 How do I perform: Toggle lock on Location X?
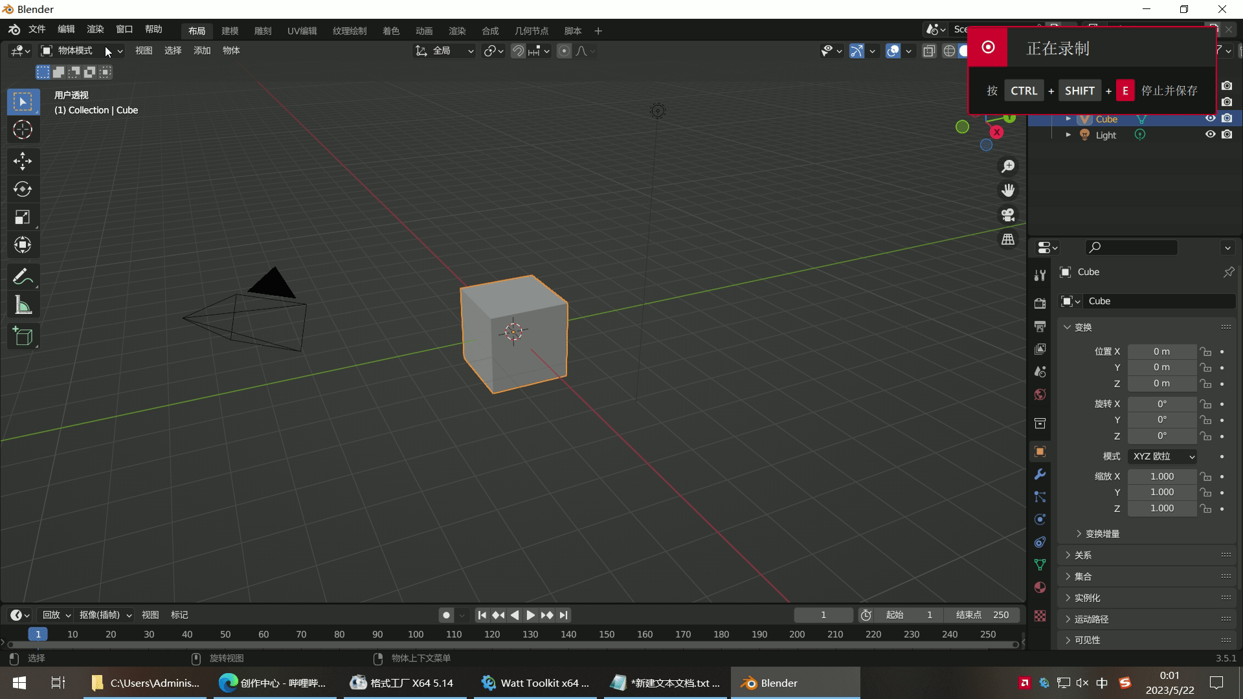pyautogui.click(x=1205, y=351)
